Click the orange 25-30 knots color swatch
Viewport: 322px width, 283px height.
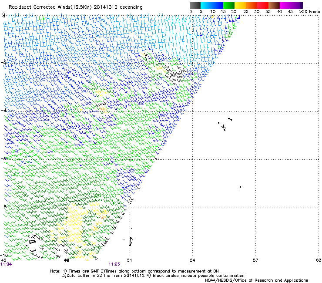pyautogui.click(x=252, y=5)
